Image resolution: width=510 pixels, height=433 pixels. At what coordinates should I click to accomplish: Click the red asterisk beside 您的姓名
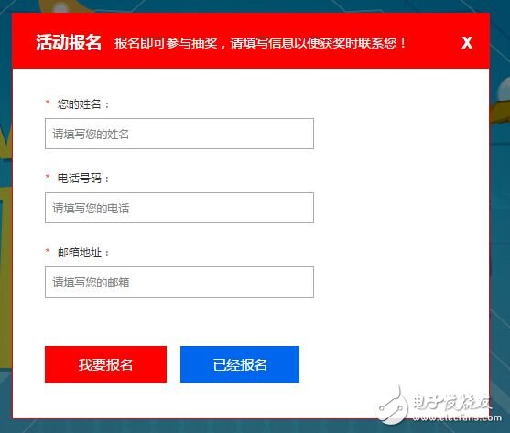48,103
